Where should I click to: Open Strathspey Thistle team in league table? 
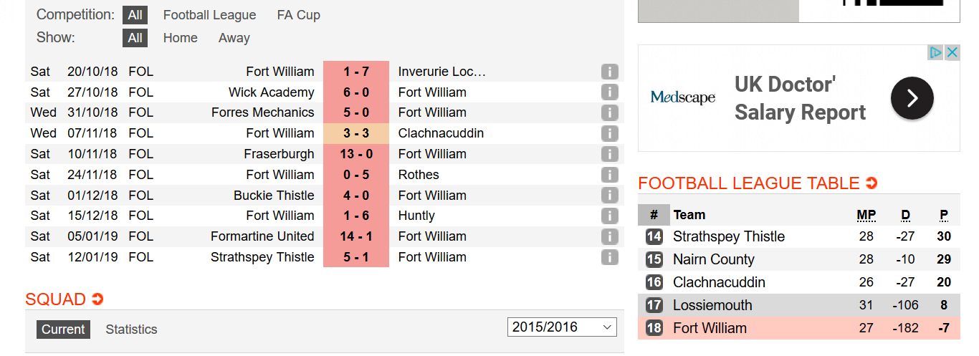click(729, 236)
